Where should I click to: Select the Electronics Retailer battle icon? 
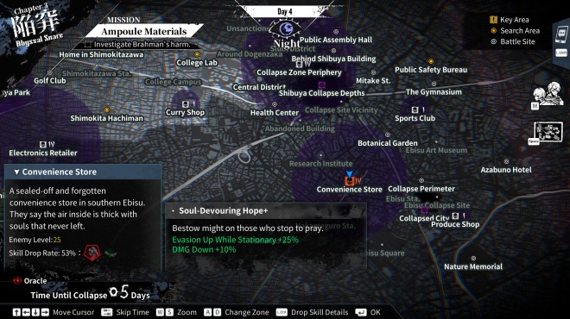tap(43, 145)
